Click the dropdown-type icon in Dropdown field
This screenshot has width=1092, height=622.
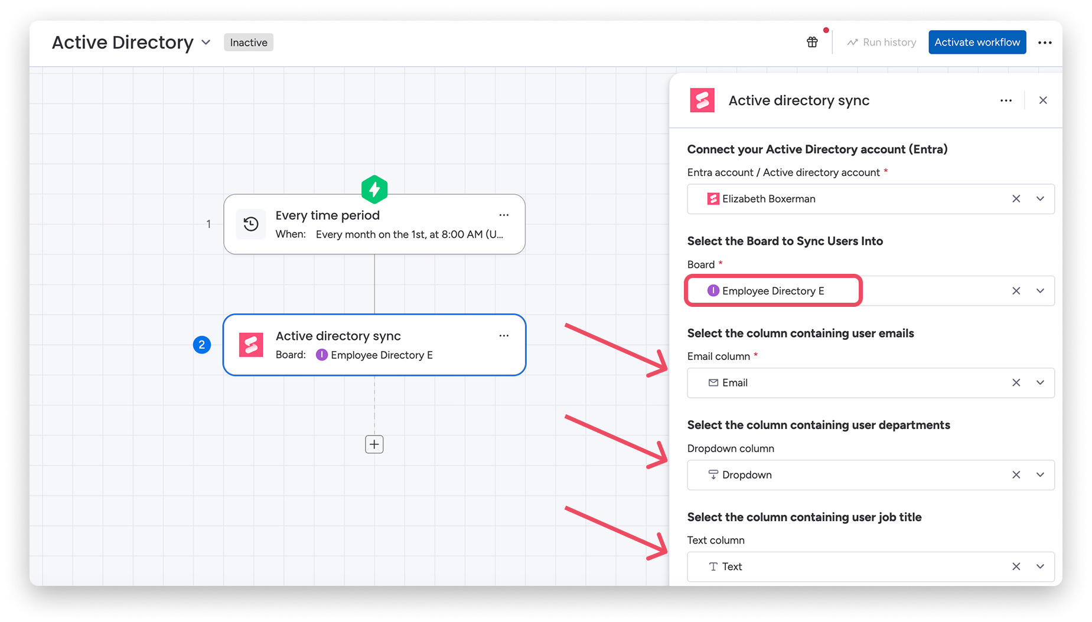click(x=713, y=475)
